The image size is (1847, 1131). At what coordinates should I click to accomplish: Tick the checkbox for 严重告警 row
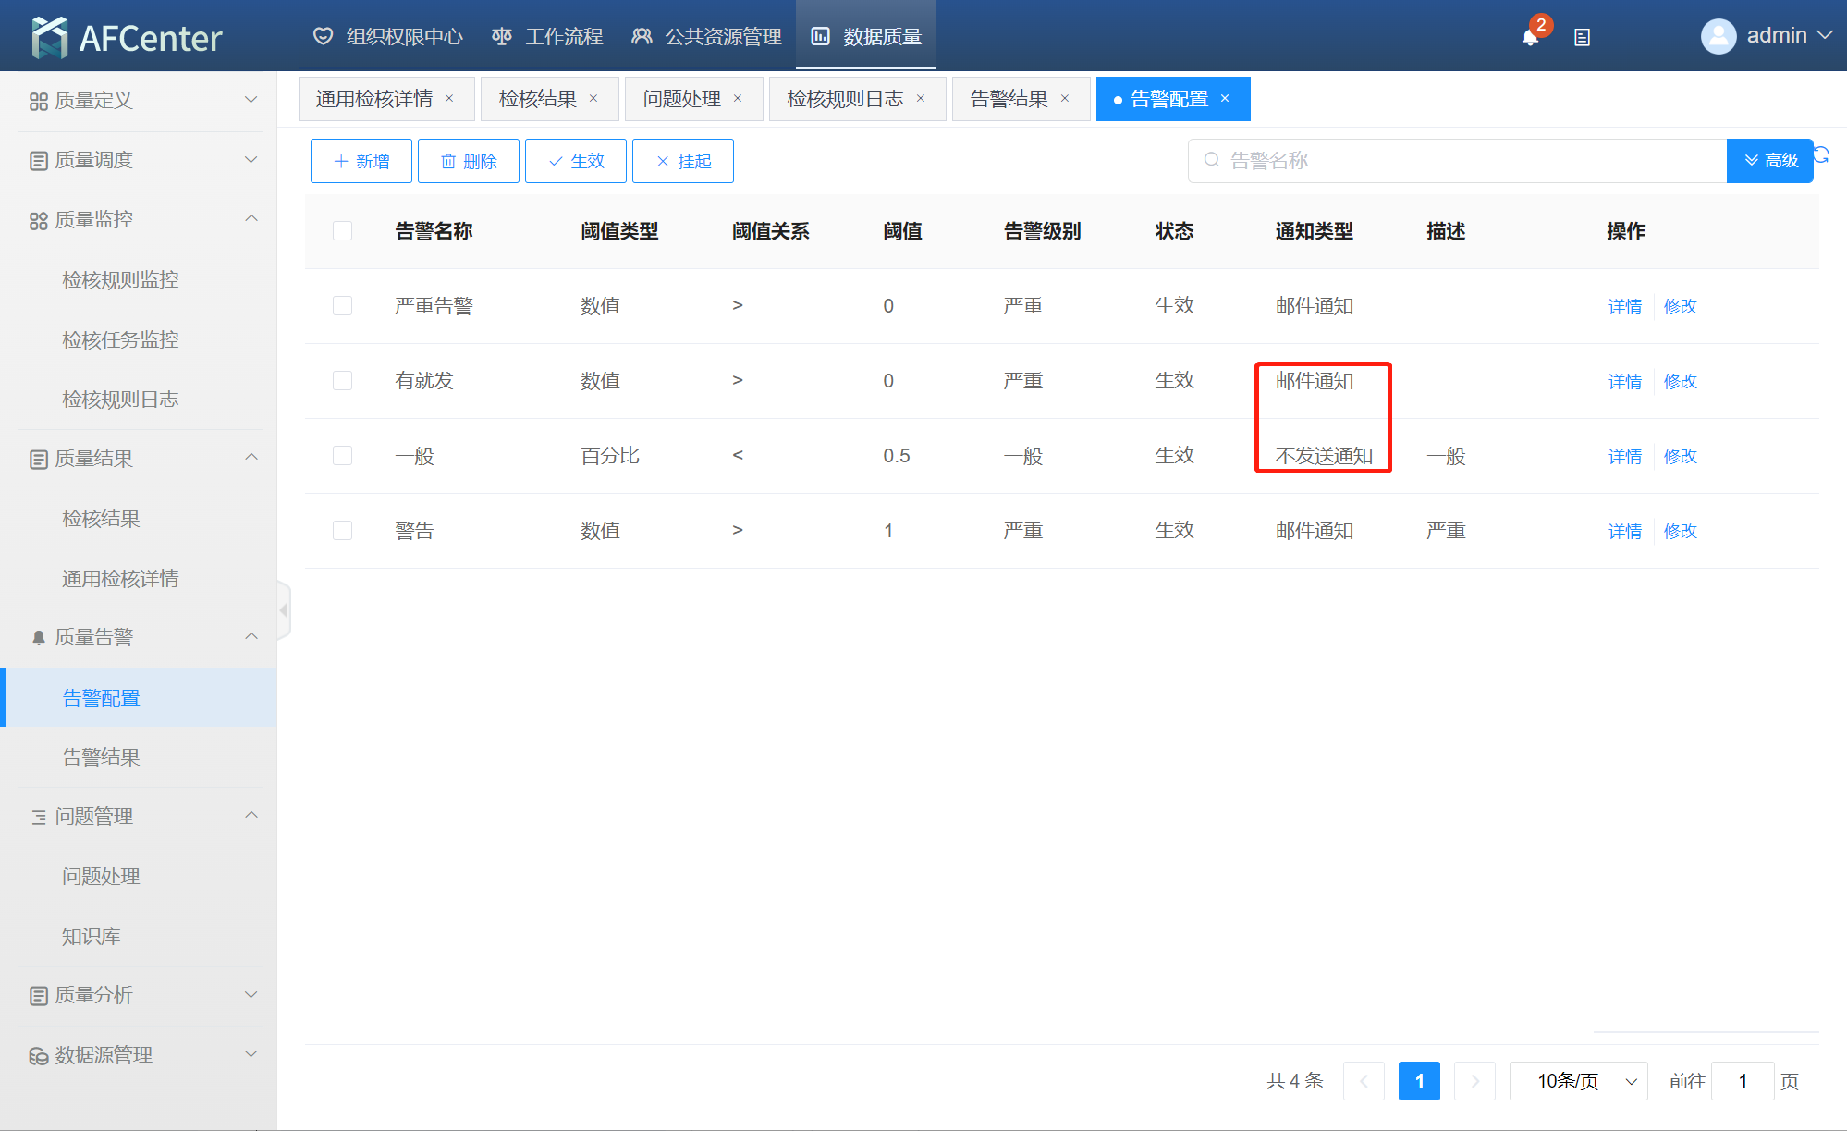click(342, 306)
